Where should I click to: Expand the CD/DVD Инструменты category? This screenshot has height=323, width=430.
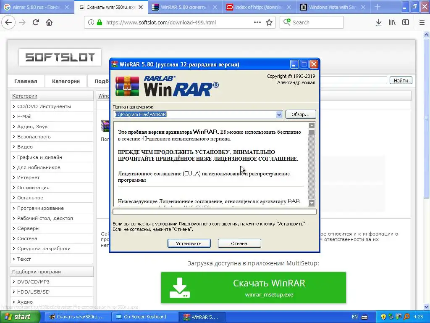(x=44, y=106)
